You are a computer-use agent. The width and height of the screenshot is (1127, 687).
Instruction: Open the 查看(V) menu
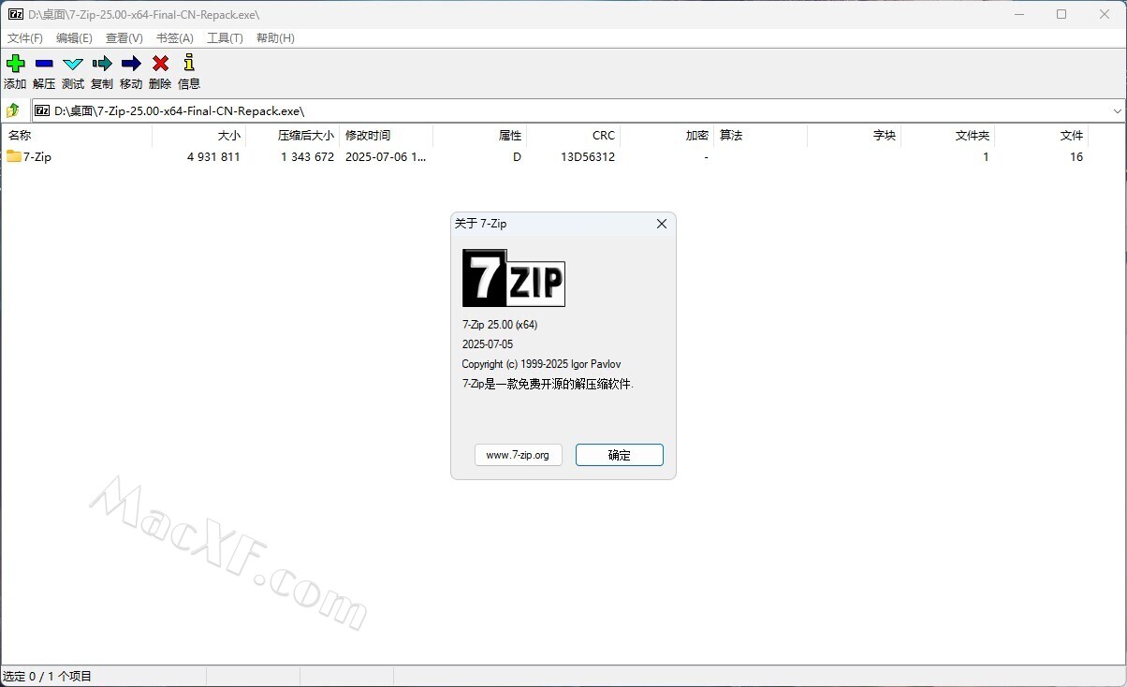coord(124,38)
